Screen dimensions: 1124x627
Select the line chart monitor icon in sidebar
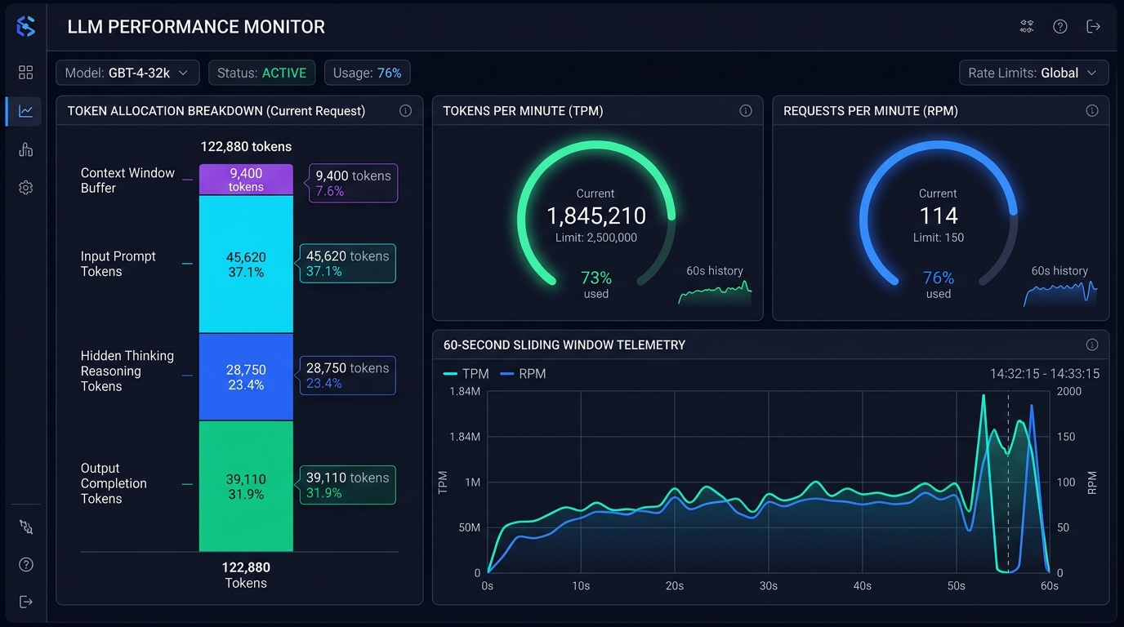pos(25,111)
